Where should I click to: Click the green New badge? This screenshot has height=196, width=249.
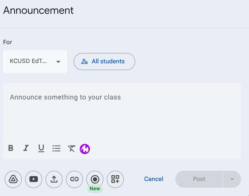coord(95,189)
